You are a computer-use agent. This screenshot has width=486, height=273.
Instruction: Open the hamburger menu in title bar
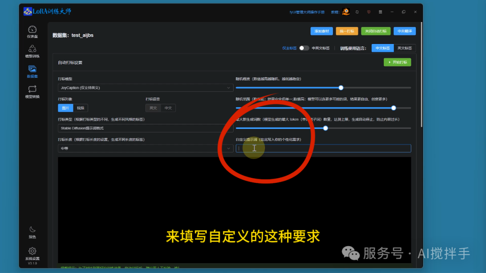coord(380,12)
